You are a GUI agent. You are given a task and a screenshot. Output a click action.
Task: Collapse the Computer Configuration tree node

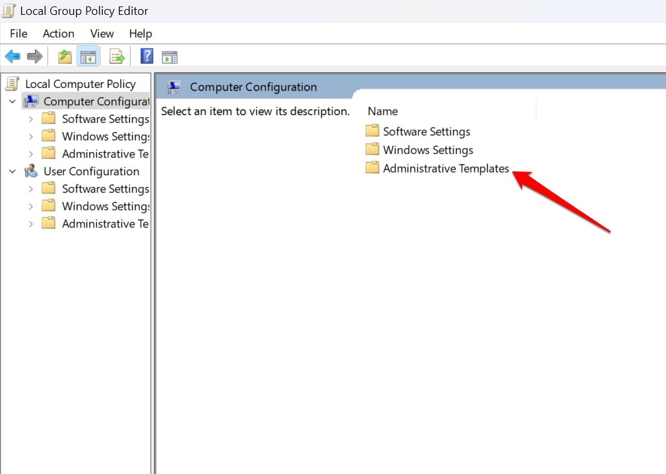pos(11,101)
